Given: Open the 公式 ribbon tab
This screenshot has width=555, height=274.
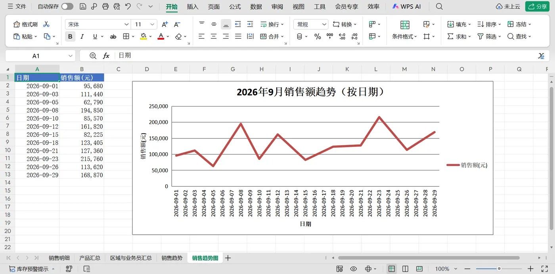Looking at the screenshot, I should 235,6.
